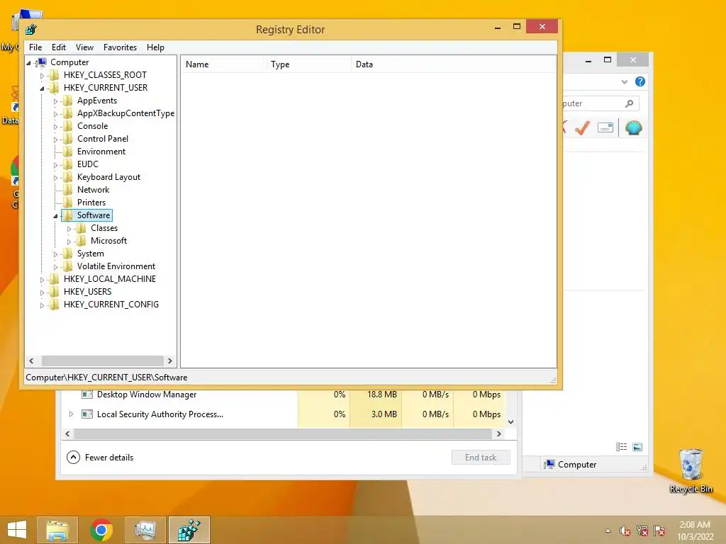Collapse the HKEY_CURRENT_USER arrow

pos(42,89)
